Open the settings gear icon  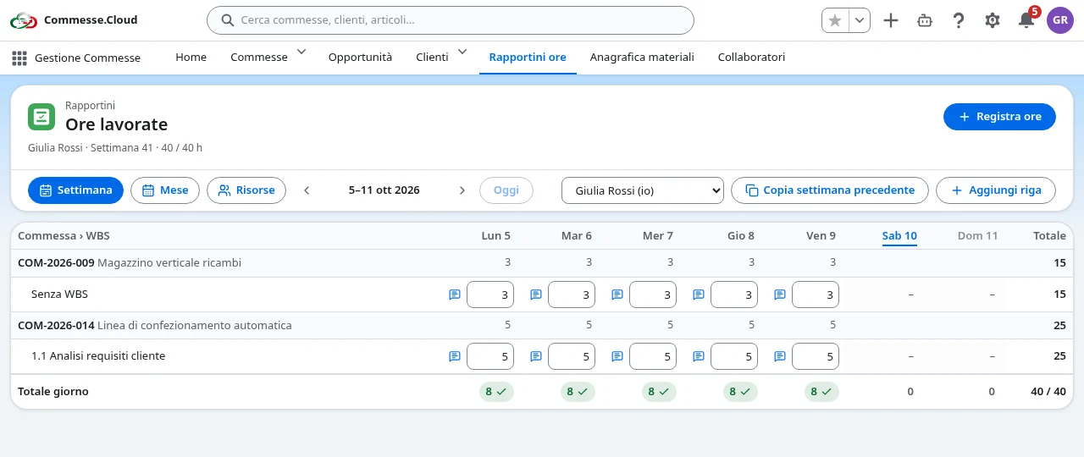993,20
